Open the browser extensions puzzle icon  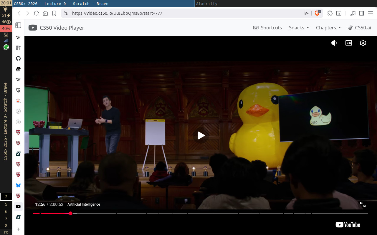tap(330, 13)
